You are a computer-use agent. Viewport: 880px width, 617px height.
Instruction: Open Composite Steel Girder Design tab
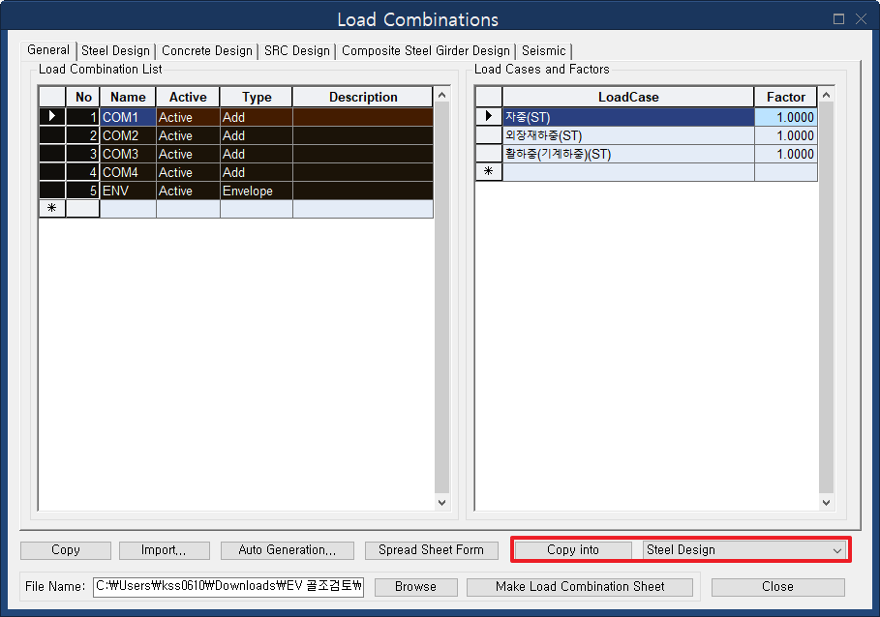[x=425, y=51]
